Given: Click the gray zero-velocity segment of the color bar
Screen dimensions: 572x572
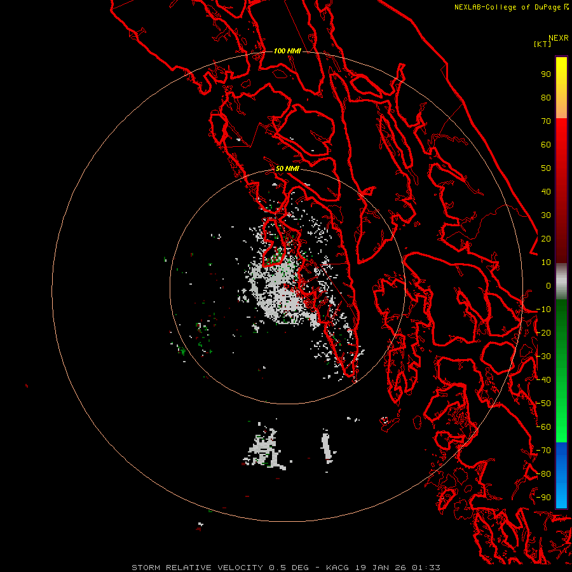Looking at the screenshot, I should (561, 282).
